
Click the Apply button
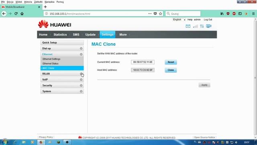204,85
